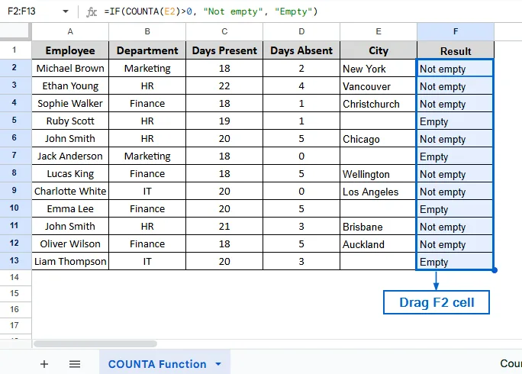Select row 5 header

pyautogui.click(x=14, y=121)
